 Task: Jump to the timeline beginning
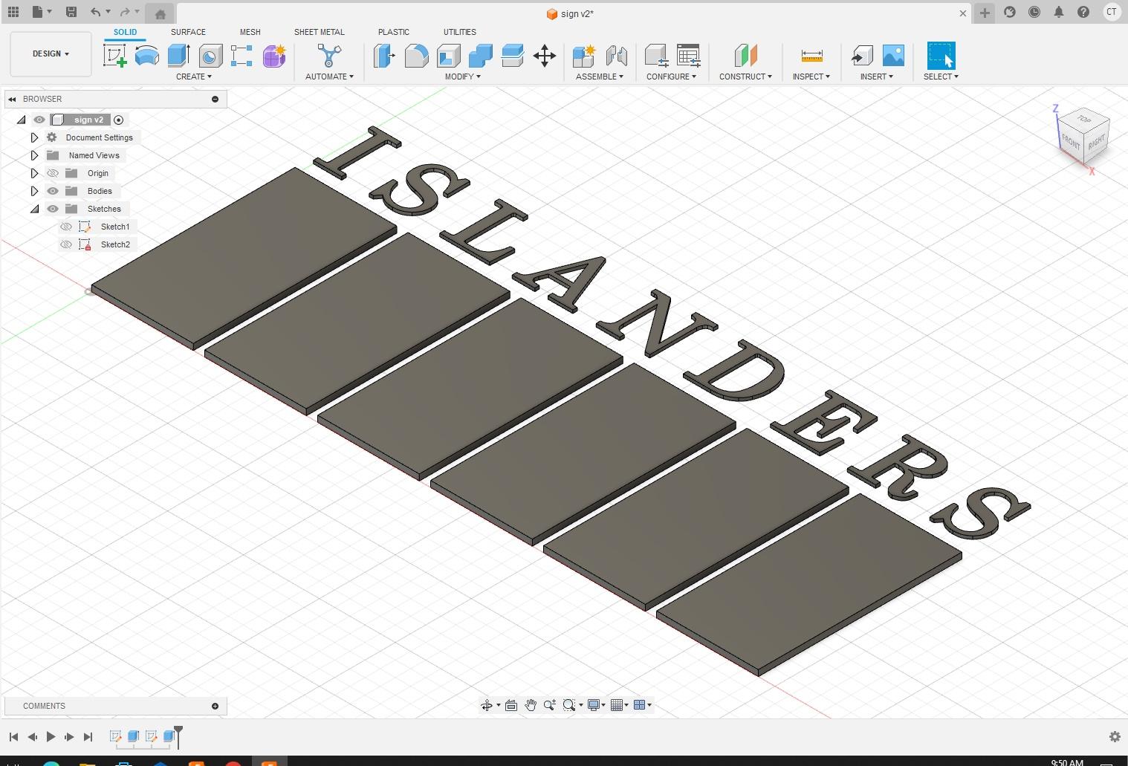13,737
